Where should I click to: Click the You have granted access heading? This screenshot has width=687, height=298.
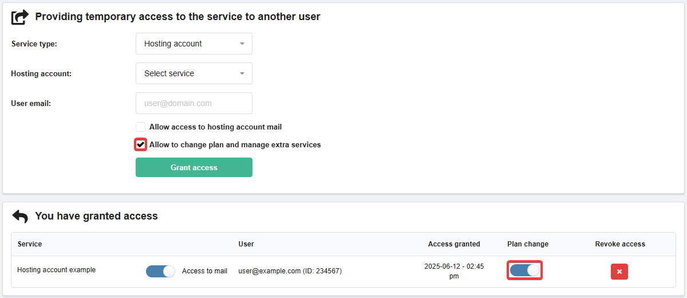coord(96,216)
